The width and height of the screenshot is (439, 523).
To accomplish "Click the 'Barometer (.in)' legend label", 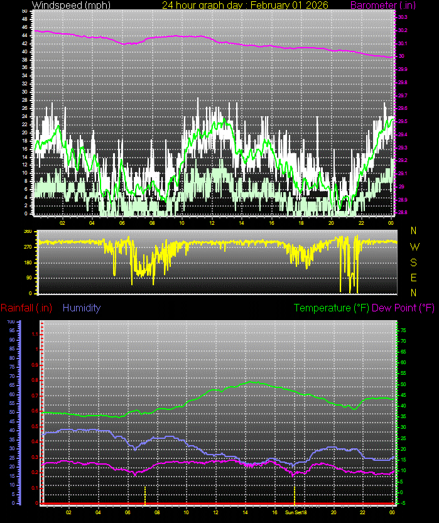I will point(383,5).
